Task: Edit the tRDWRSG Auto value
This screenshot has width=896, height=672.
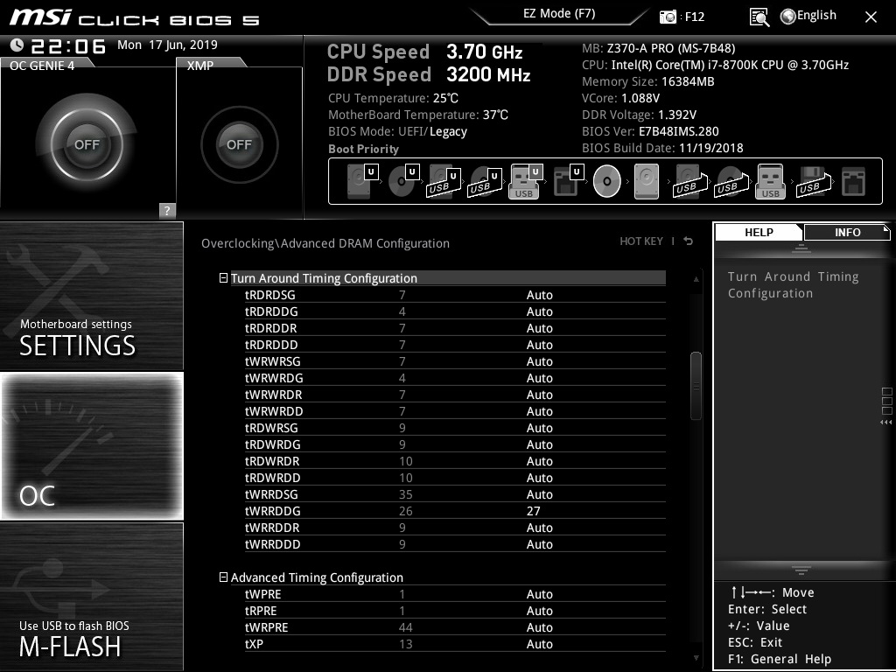Action: coord(539,427)
